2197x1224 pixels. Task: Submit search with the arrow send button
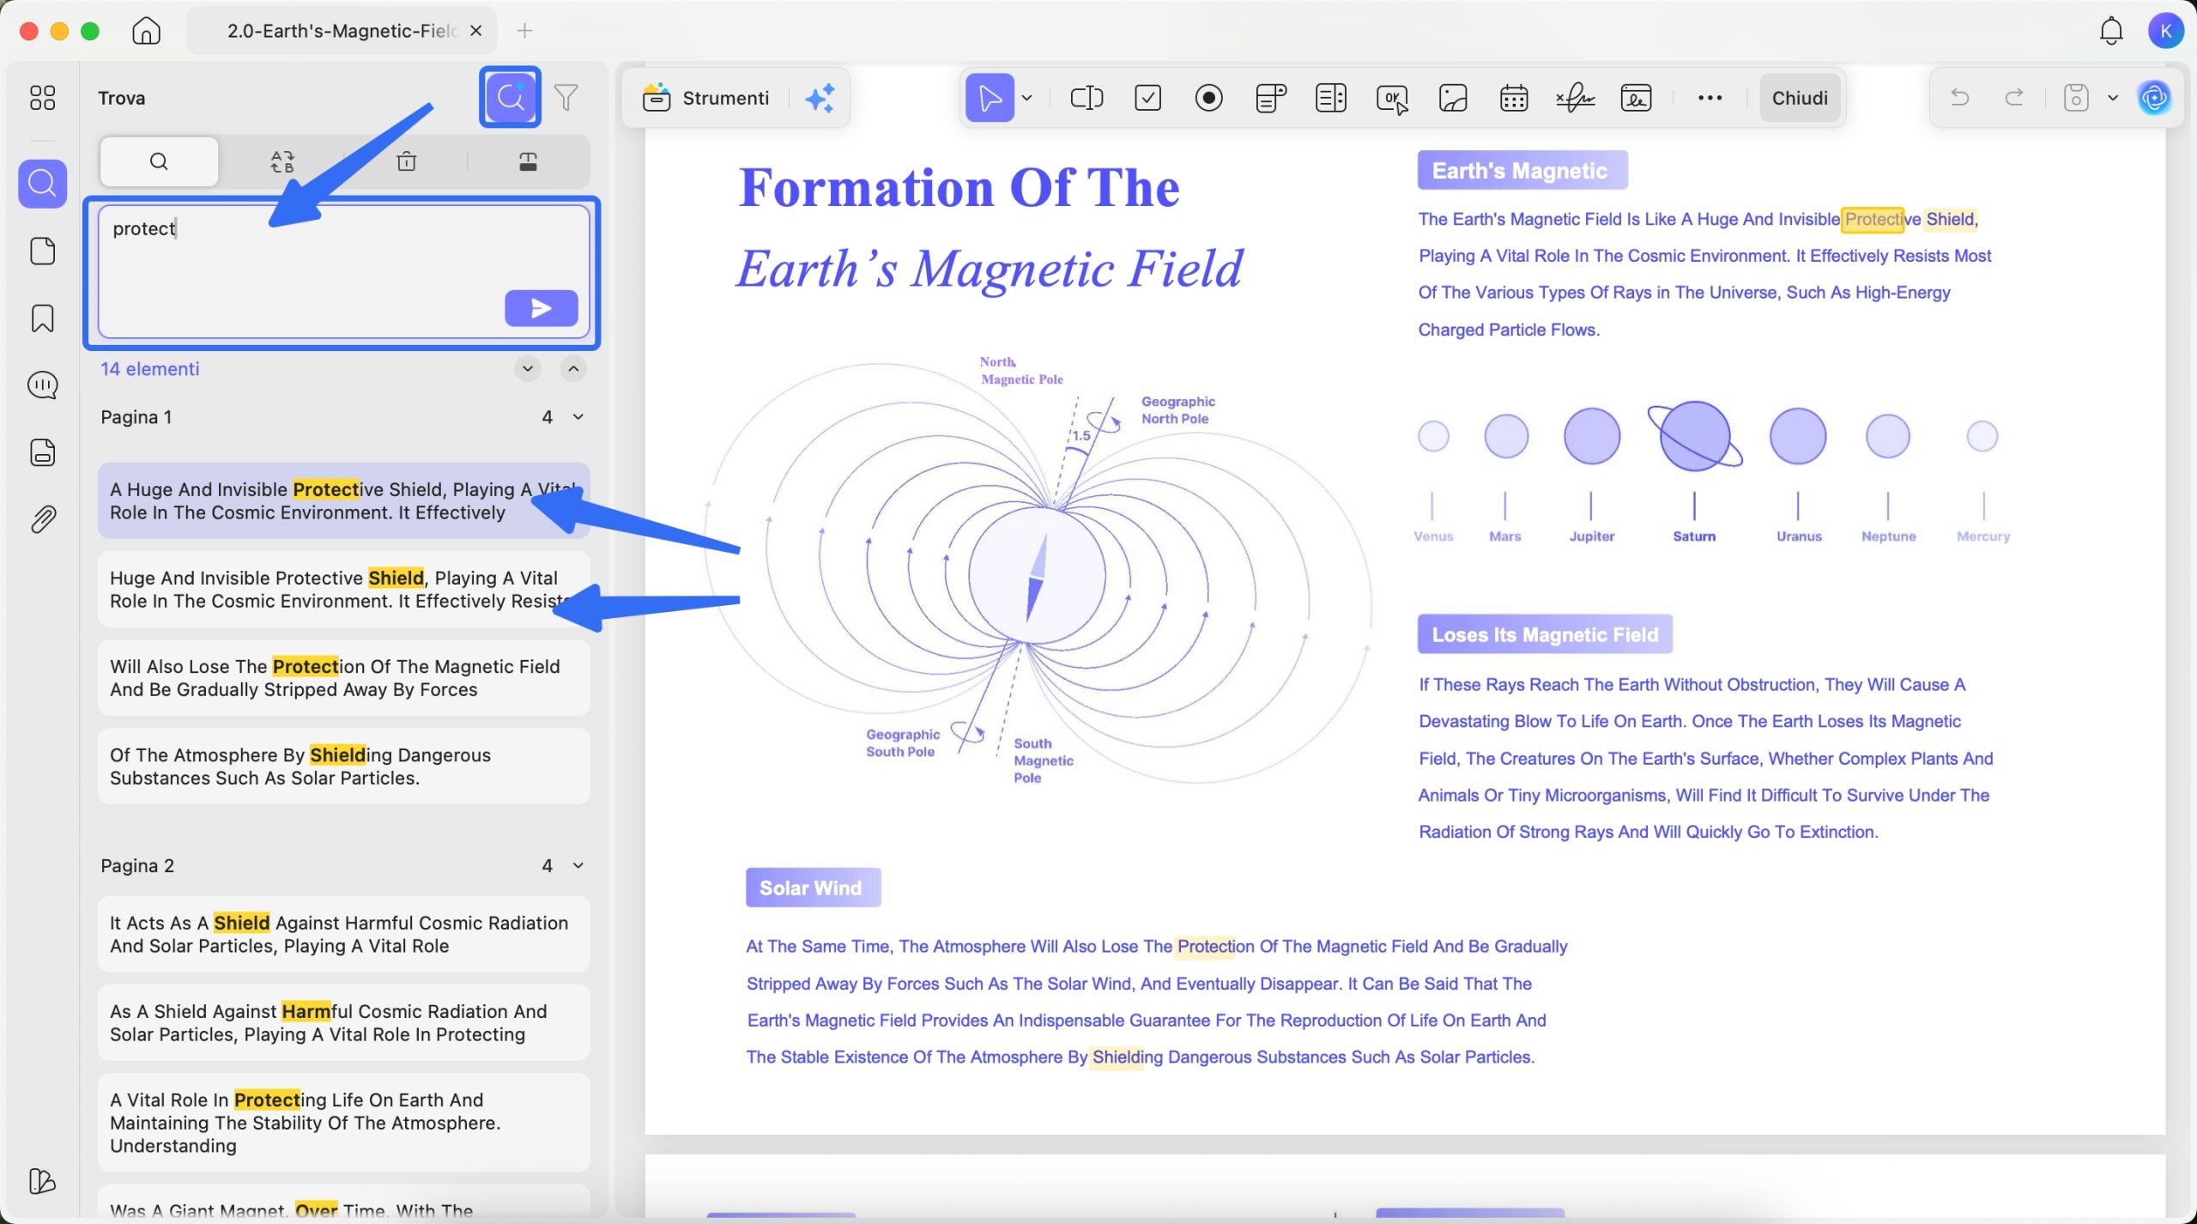coord(541,308)
